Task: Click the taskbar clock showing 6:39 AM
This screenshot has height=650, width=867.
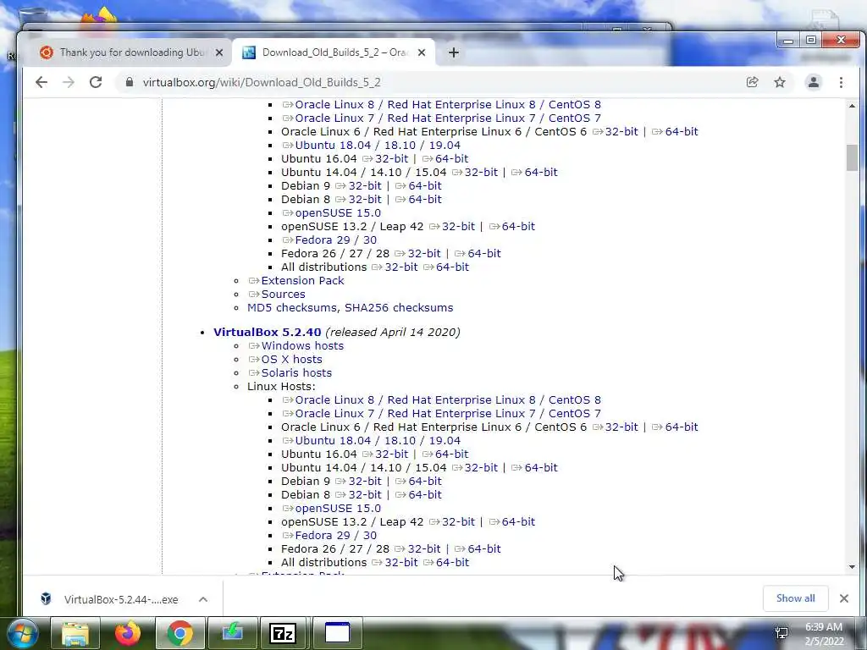Action: click(824, 634)
